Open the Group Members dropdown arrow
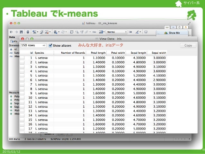The image size is (205, 154). pyautogui.click(x=90, y=32)
